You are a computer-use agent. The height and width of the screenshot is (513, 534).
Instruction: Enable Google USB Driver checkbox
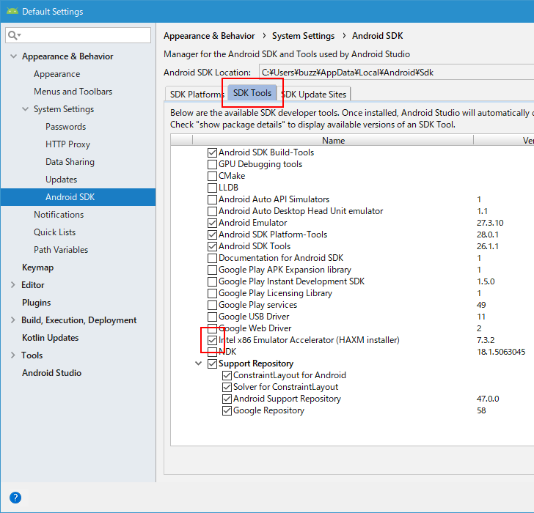point(212,317)
